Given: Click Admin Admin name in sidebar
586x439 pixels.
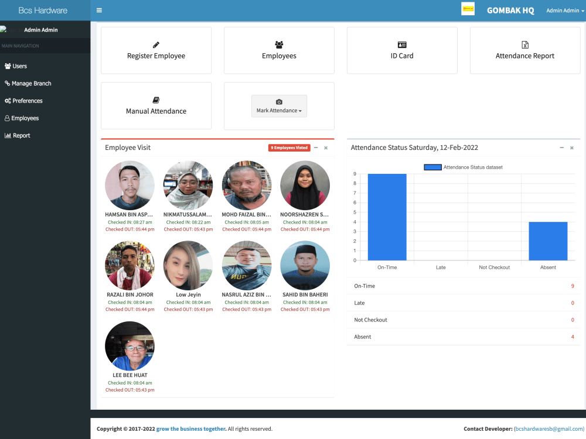Looking at the screenshot, I should (41, 30).
